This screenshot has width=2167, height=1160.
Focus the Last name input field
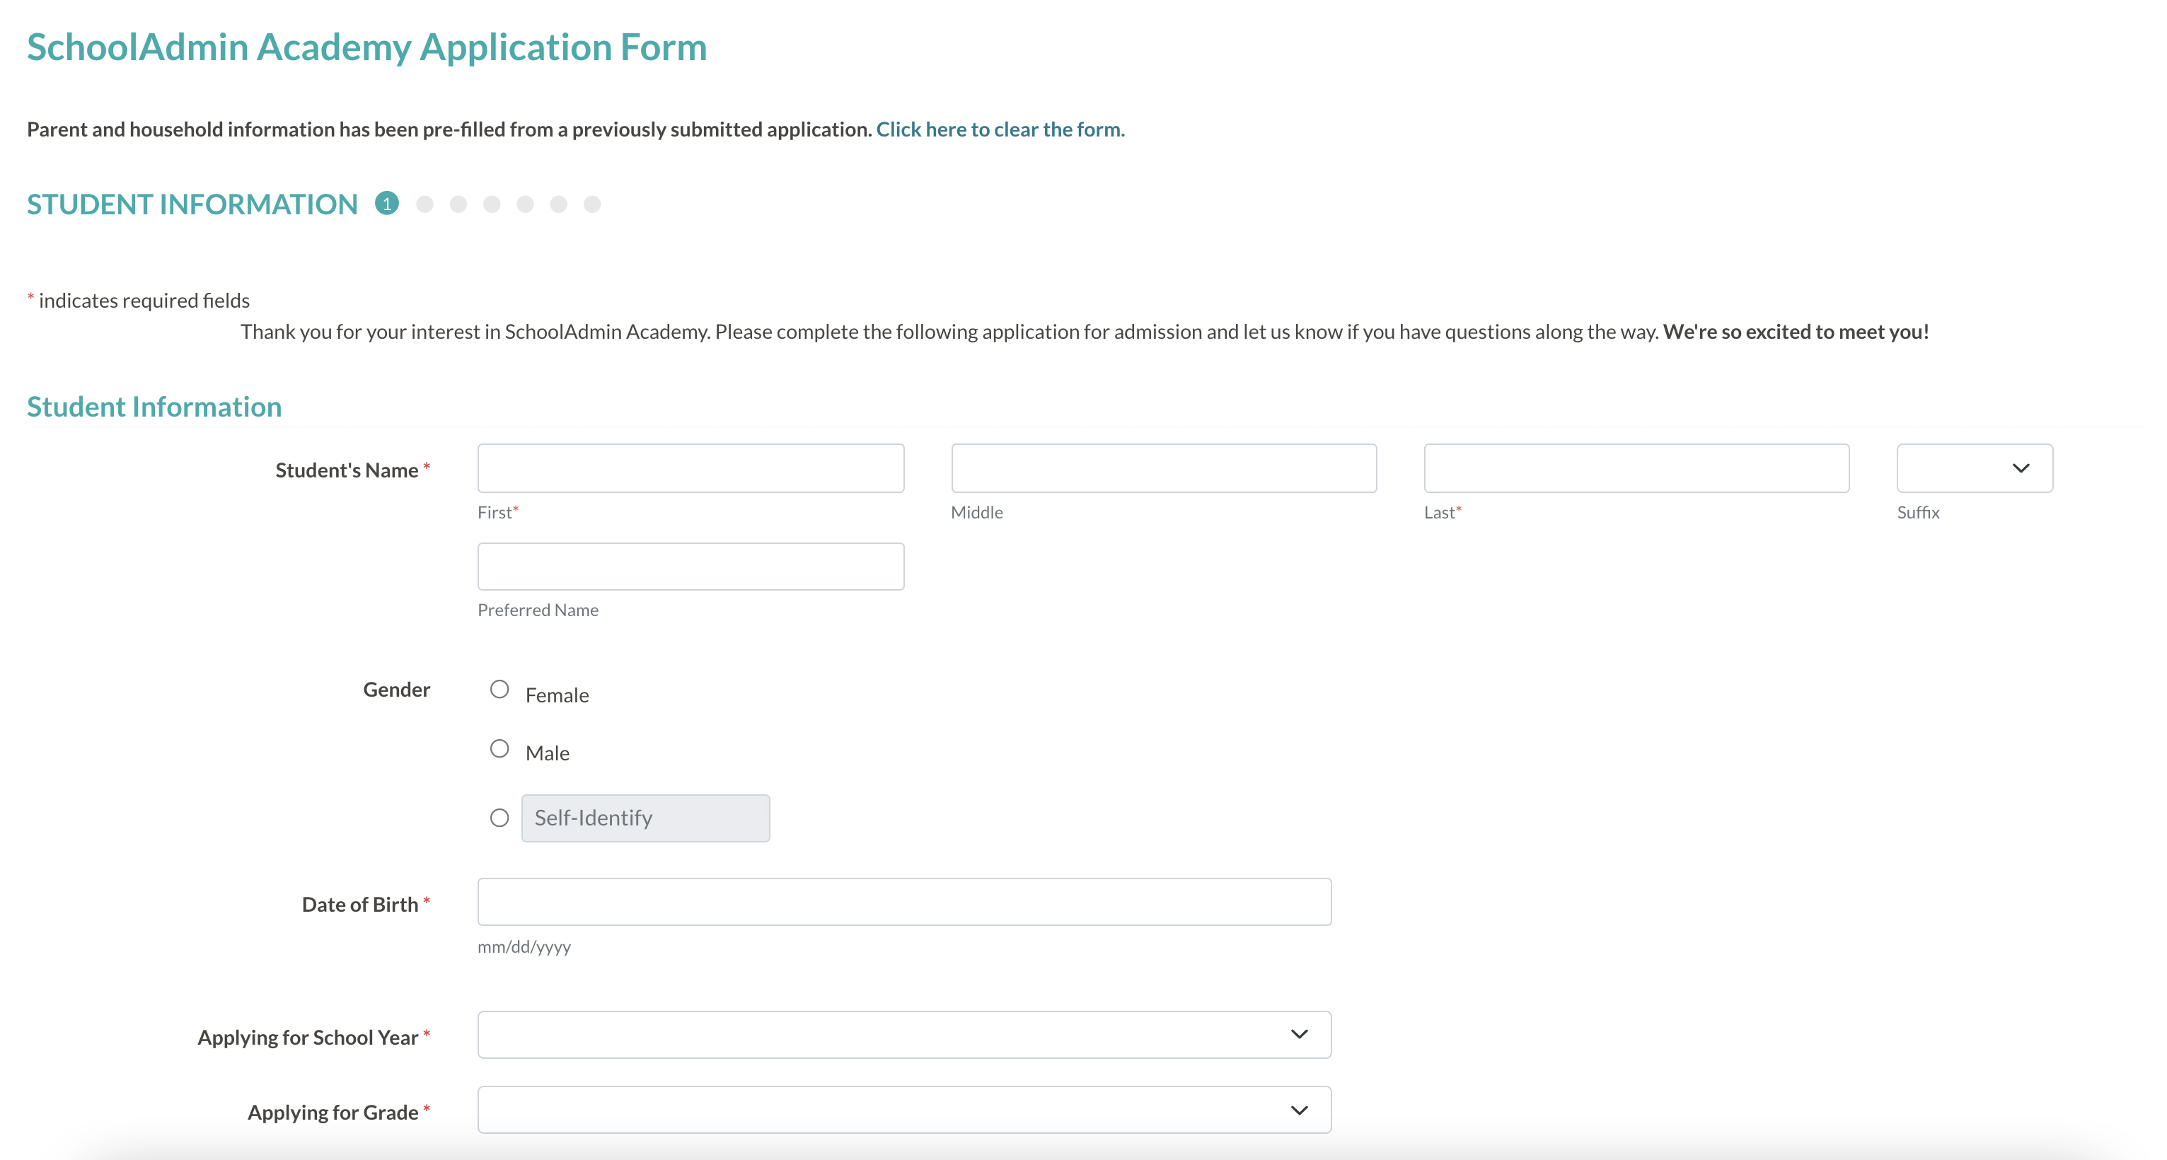click(x=1636, y=468)
